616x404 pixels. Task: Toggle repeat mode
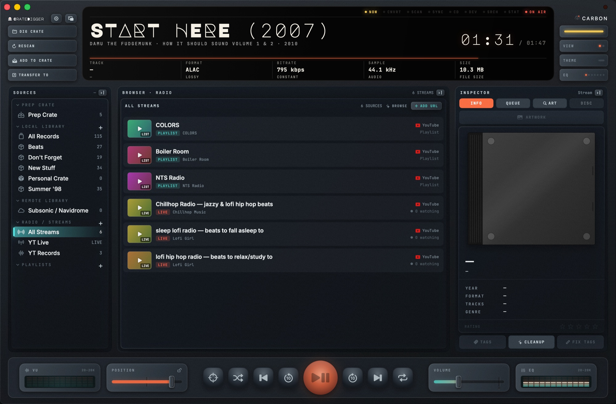coord(403,378)
